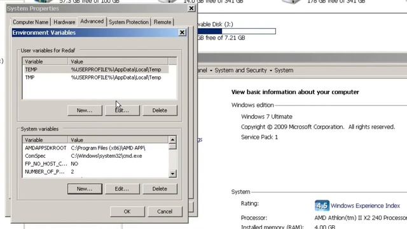Click New button under user variables
Screen dimensions: 407x229
point(85,110)
